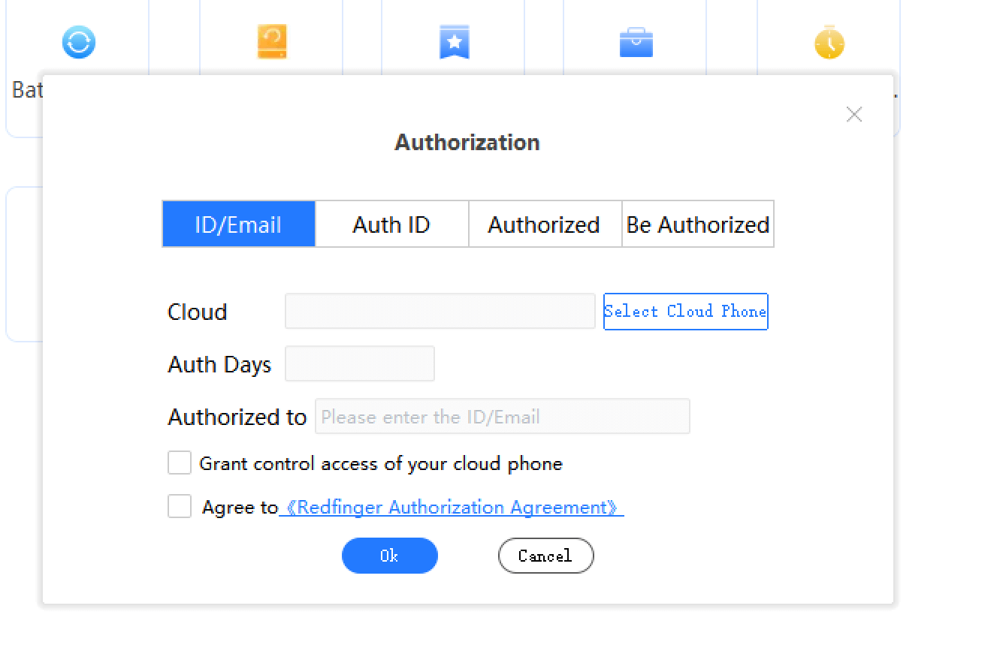Click the blue bookmark icon on the toolbar

pyautogui.click(x=453, y=42)
